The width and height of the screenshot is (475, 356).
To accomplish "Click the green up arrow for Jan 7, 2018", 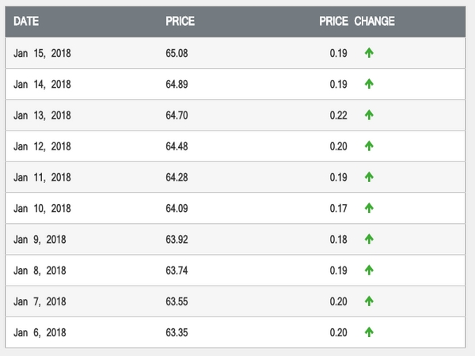I will tap(369, 301).
